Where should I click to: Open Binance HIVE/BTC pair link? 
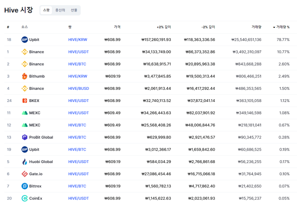pos(77,64)
